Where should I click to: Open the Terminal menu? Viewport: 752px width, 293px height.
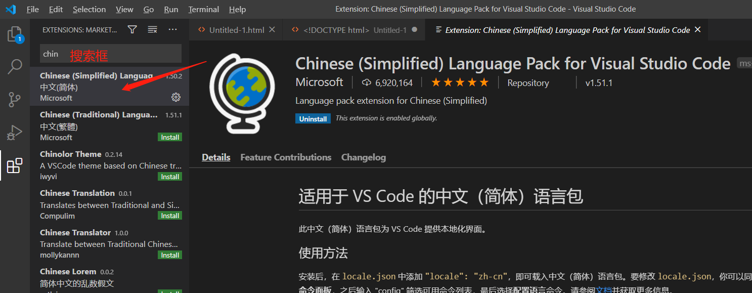[x=205, y=9]
